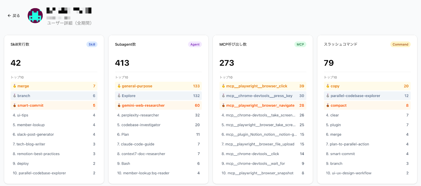Image resolution: width=421 pixels, height=186 pixels.
Task: Click the Subagent数 card title
Action: [125, 44]
